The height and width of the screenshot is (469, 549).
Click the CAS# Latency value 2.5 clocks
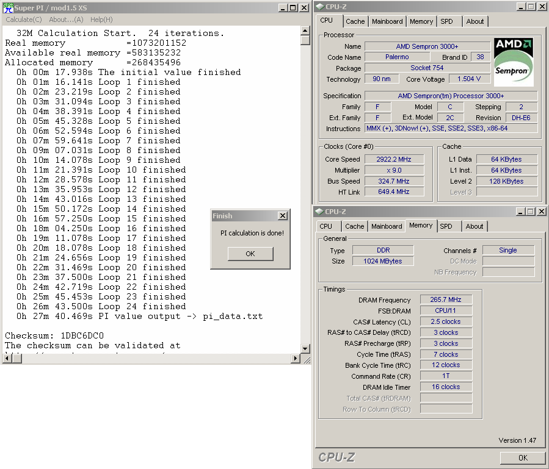click(446, 321)
